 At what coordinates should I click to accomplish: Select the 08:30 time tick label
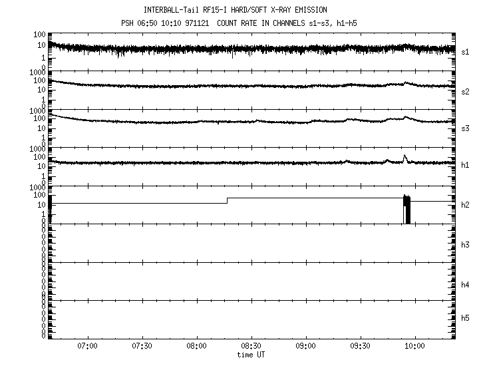[251, 347]
